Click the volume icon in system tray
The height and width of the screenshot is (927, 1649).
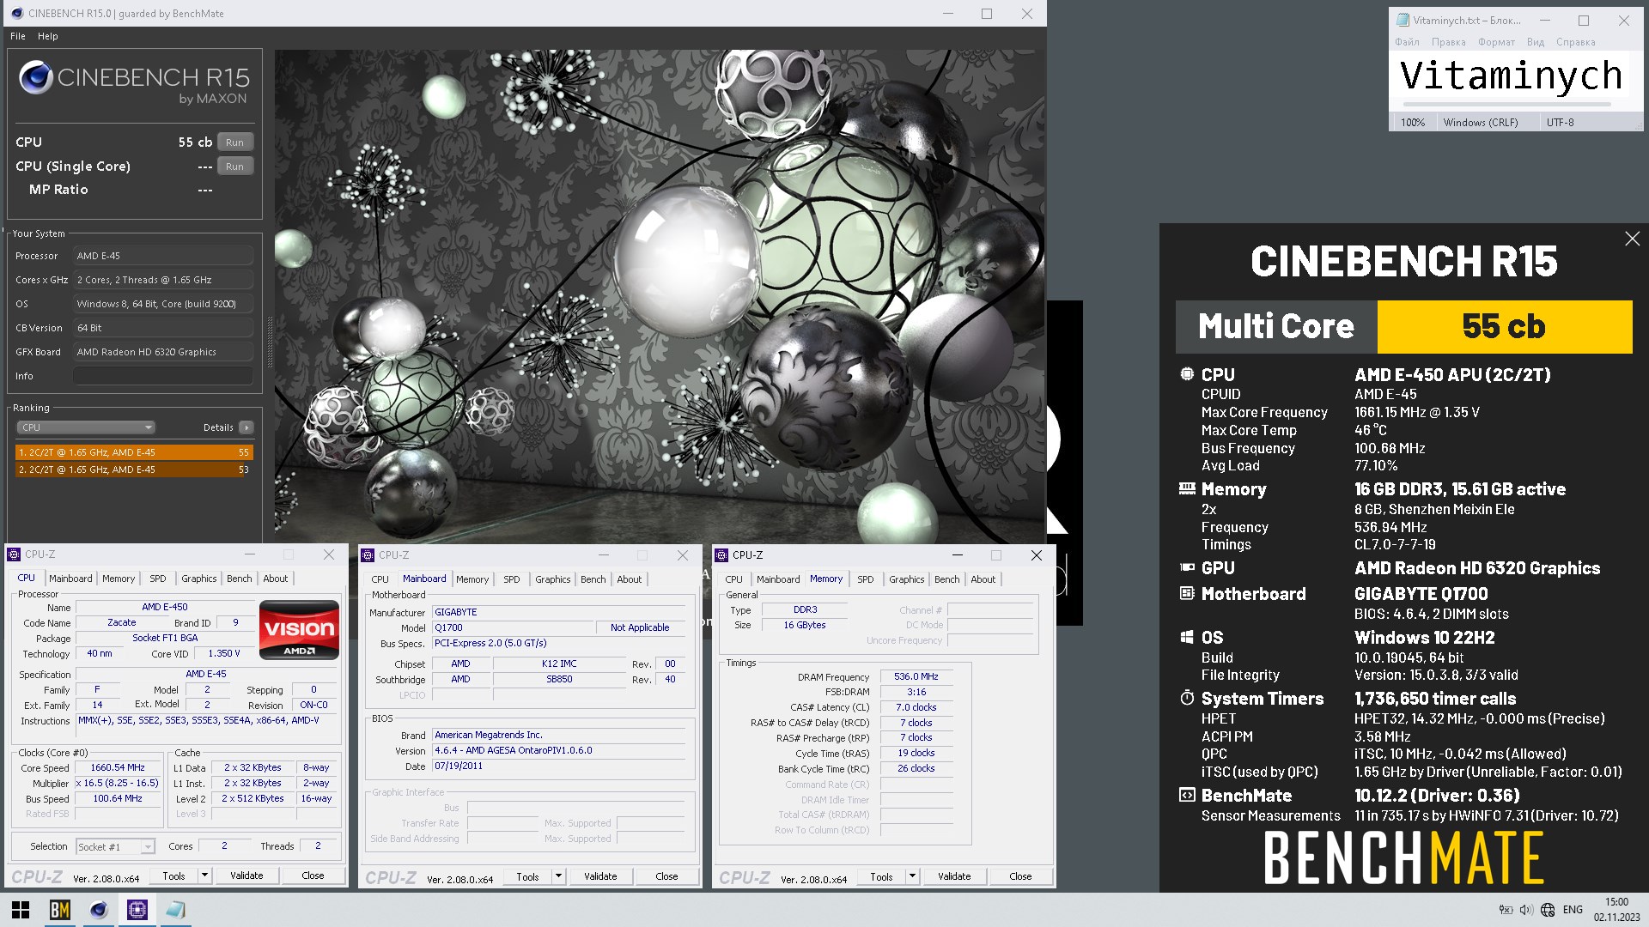(x=1526, y=910)
